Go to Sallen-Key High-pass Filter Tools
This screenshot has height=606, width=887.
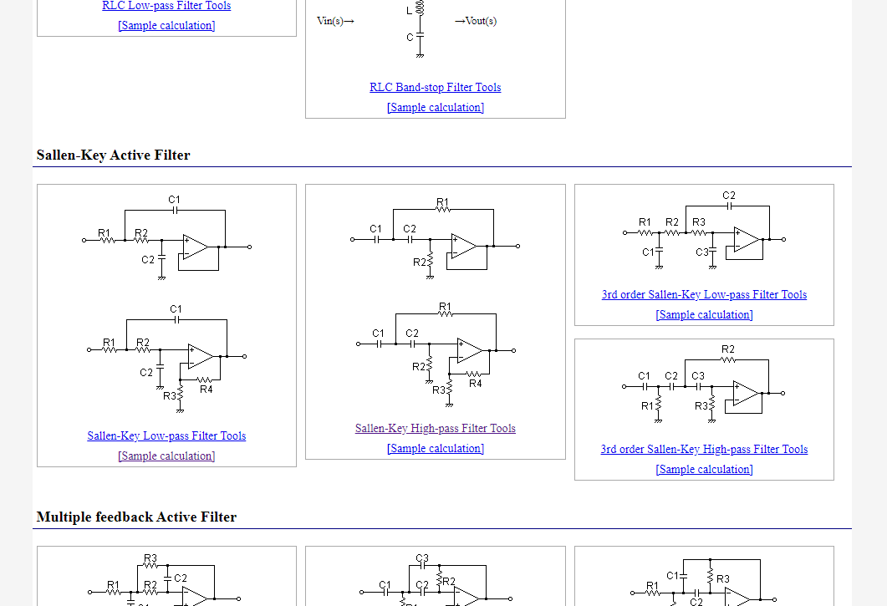pyautogui.click(x=435, y=429)
